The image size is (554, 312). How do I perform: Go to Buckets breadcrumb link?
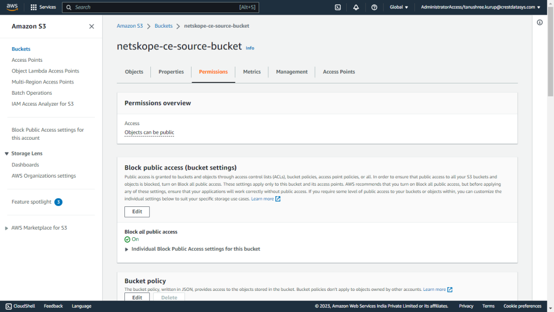point(163,26)
